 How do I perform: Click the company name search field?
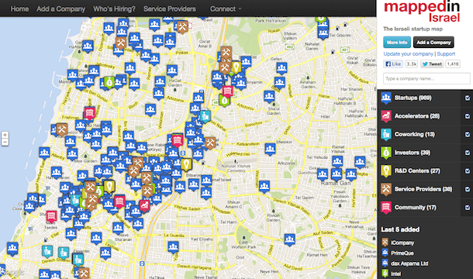(x=426, y=78)
